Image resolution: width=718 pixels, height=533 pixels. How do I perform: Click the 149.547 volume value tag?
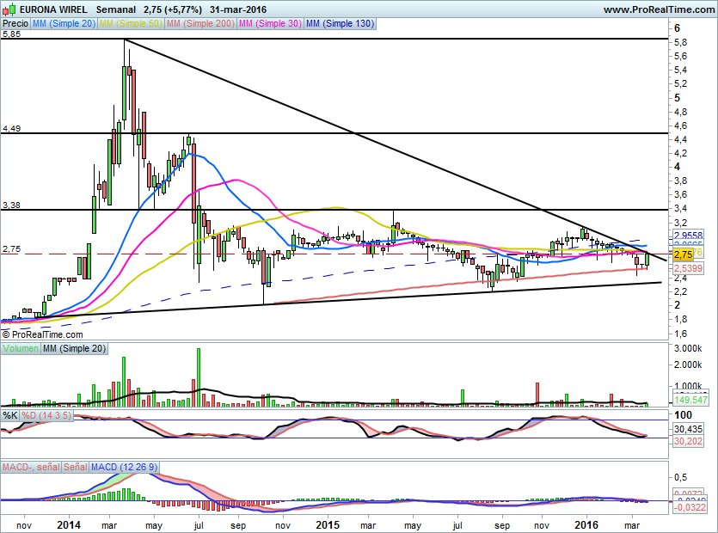691,400
